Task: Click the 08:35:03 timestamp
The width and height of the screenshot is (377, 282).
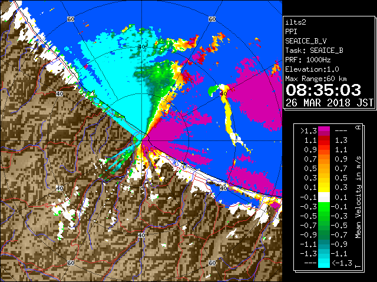Action: (323, 90)
